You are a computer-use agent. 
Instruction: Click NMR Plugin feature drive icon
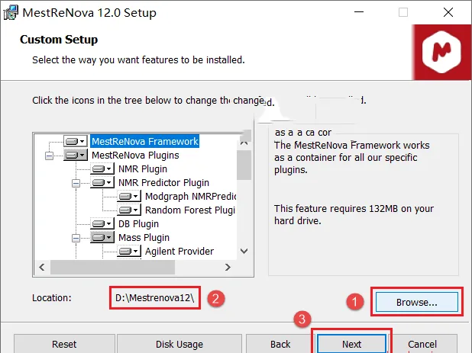tap(102, 168)
